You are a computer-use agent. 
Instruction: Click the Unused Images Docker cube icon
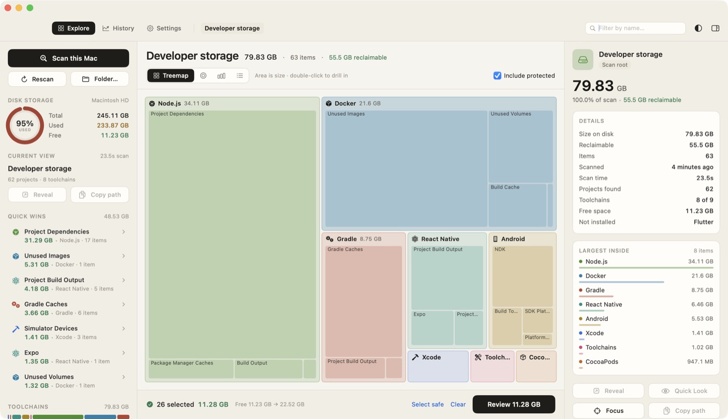coord(16,256)
